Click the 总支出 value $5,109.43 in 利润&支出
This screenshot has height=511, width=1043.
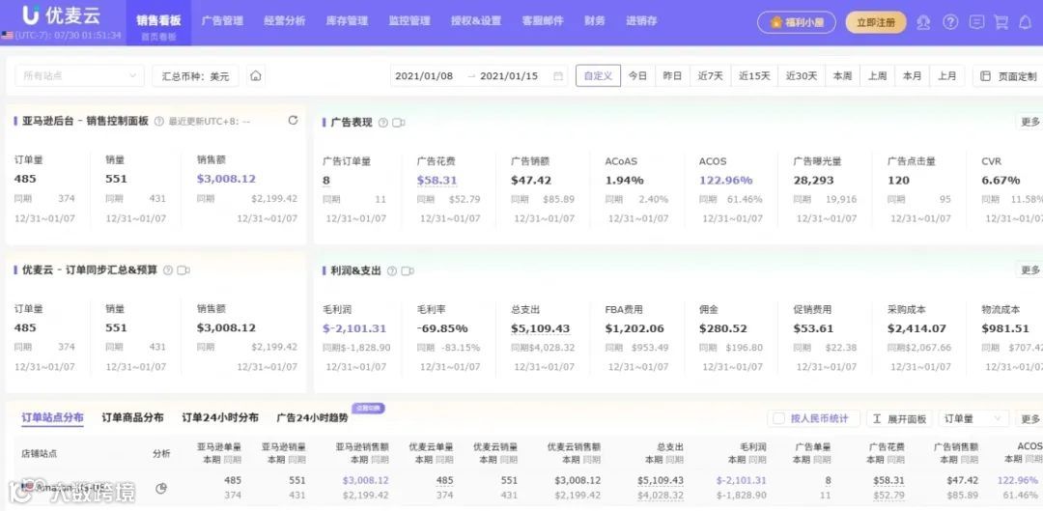point(540,328)
